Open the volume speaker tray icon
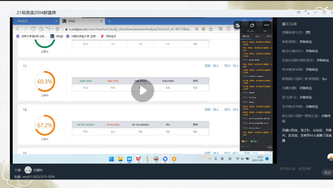333x188 pixels. pyautogui.click(x=242, y=159)
